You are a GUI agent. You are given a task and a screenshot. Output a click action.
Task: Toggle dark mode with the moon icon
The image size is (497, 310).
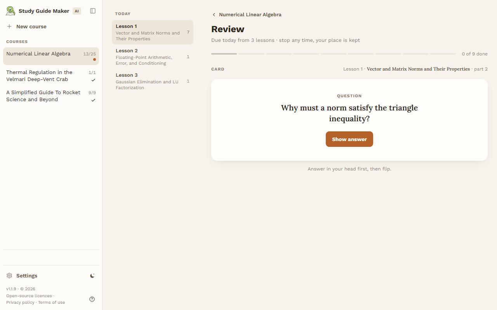tap(92, 276)
